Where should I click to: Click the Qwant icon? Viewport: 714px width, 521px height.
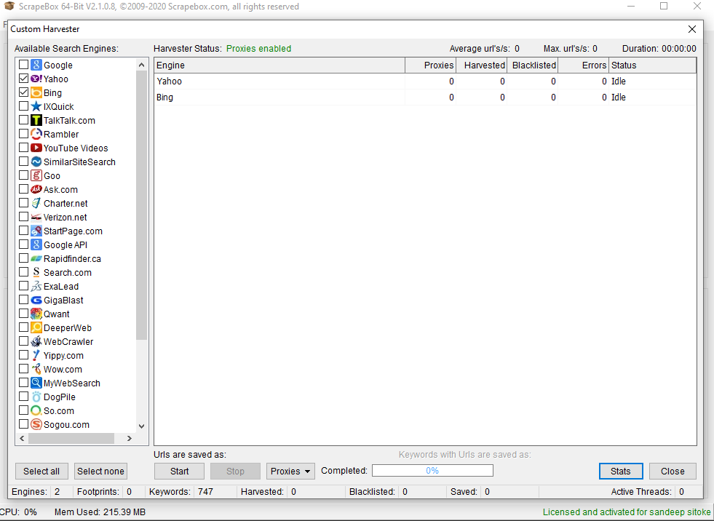pyautogui.click(x=36, y=314)
